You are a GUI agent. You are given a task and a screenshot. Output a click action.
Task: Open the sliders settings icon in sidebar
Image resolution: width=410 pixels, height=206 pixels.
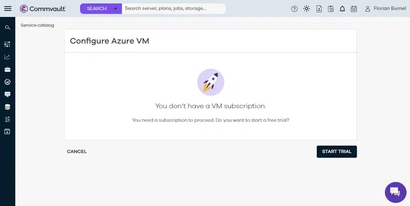point(7,119)
